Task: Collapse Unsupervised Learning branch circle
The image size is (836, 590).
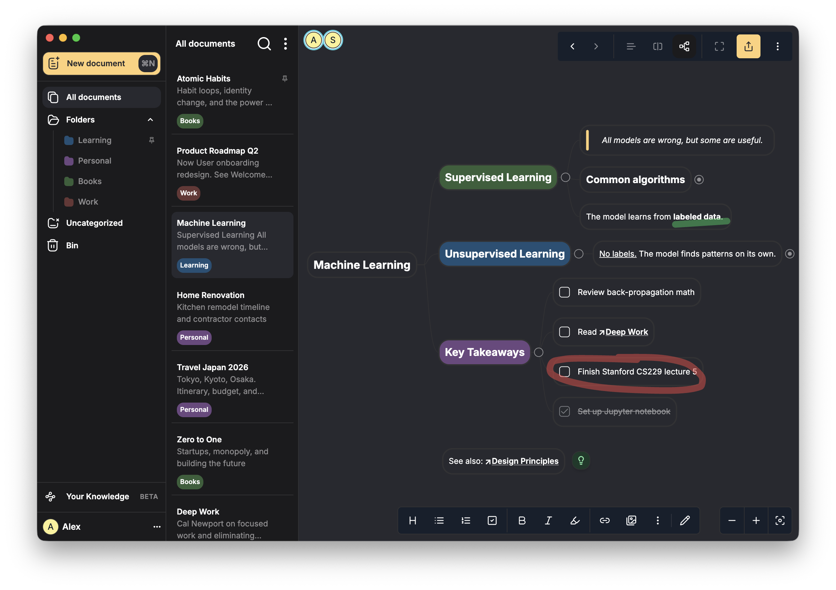Action: pyautogui.click(x=579, y=254)
